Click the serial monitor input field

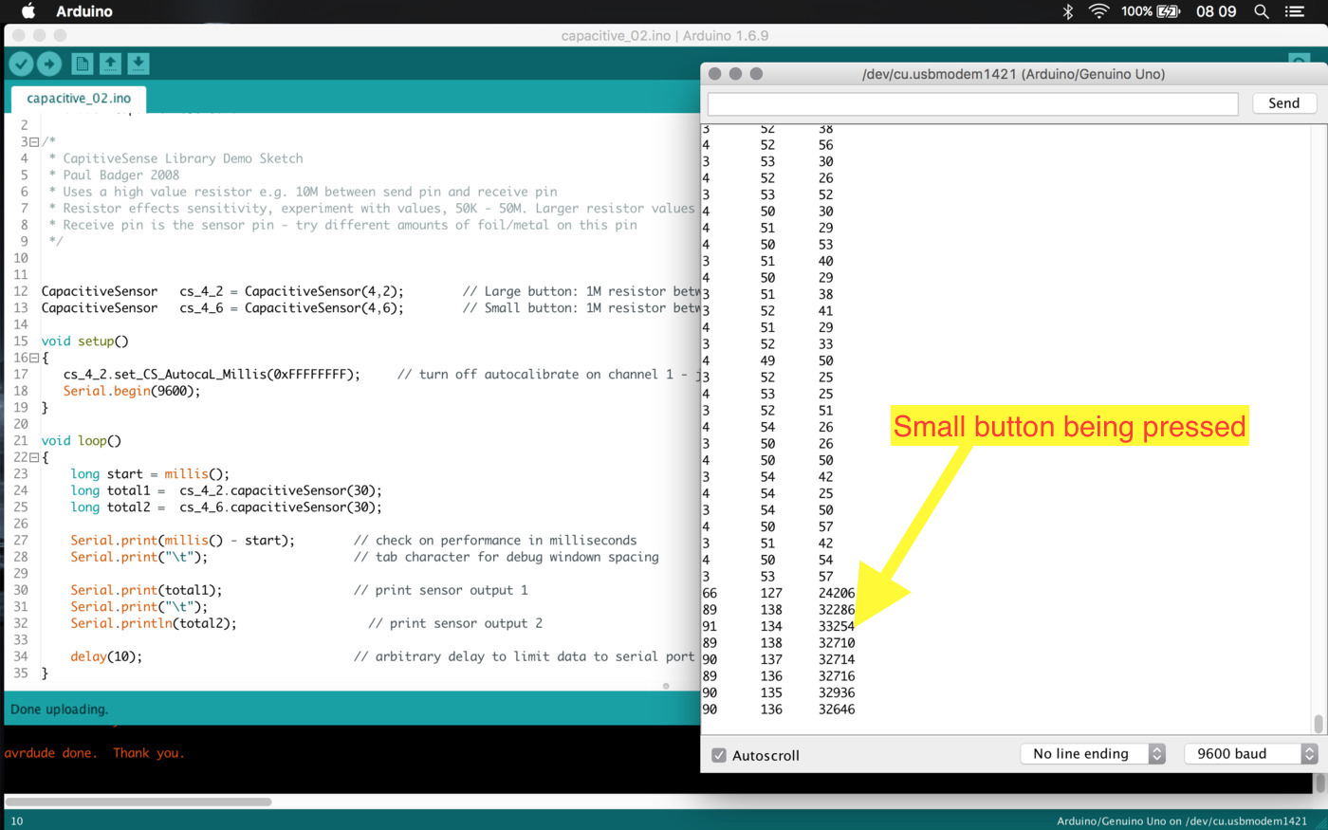point(972,103)
